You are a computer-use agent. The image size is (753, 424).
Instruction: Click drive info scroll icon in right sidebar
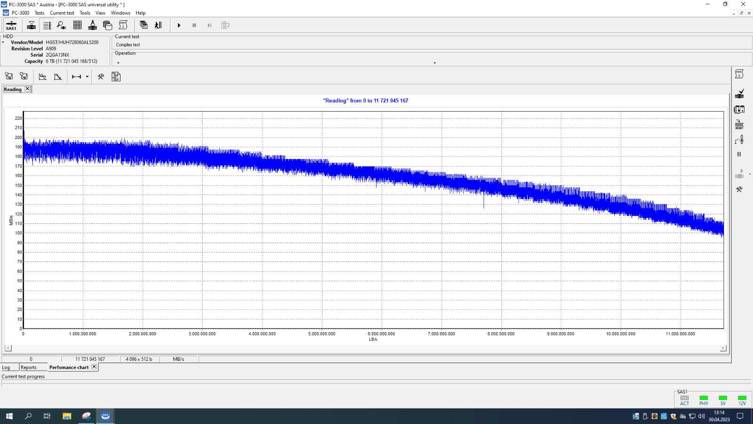pyautogui.click(x=739, y=74)
